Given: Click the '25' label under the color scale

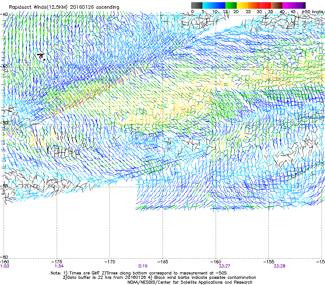Looking at the screenshot, I should (248, 11).
